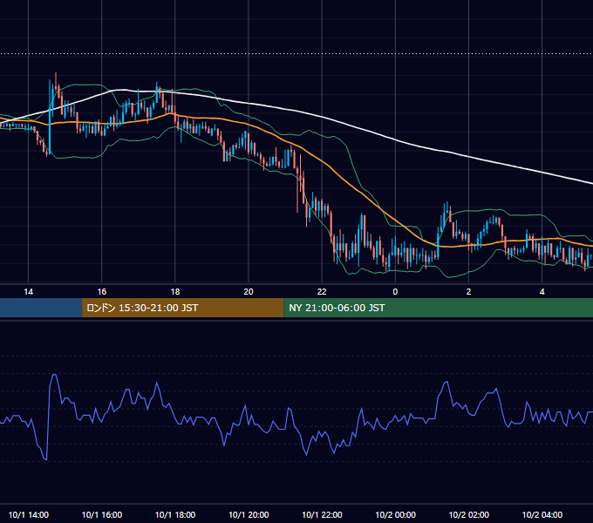Click the 10/1 14:00 time label
The width and height of the screenshot is (593, 523).
[29, 514]
